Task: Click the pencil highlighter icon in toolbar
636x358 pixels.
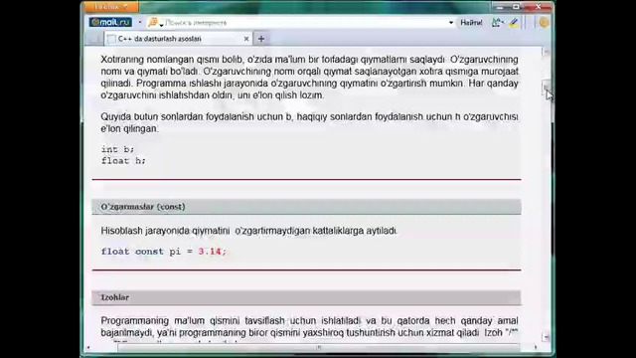Action: 514,23
